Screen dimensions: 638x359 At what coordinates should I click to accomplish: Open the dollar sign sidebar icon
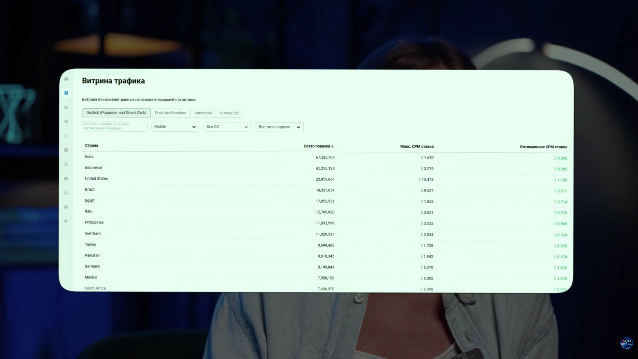(66, 136)
